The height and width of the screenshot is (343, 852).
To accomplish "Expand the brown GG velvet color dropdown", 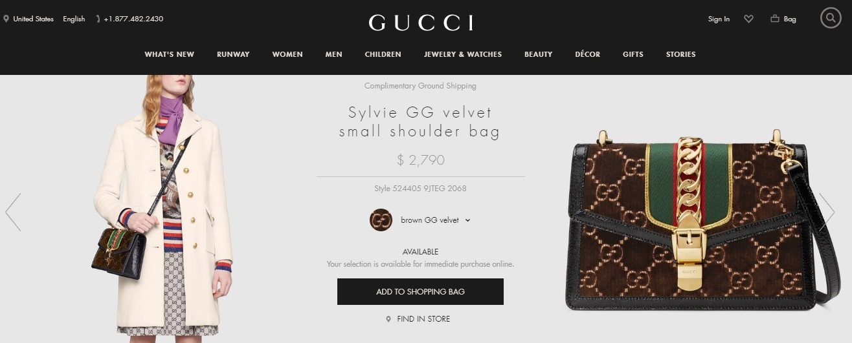I will point(467,220).
